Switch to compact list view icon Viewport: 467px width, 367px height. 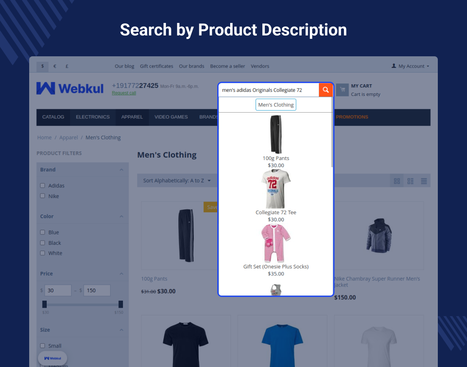pos(410,181)
